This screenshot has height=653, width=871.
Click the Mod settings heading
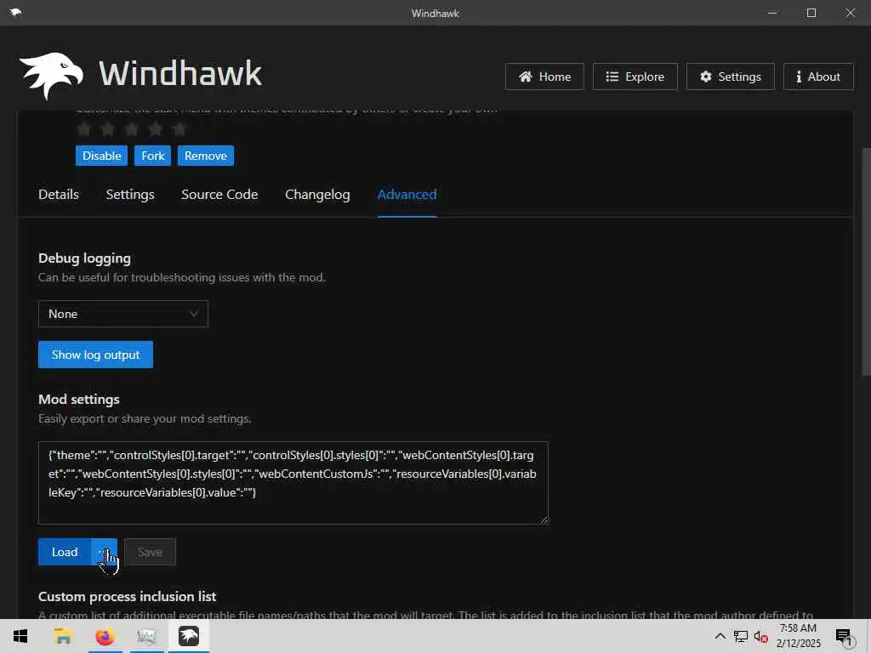[x=79, y=400]
